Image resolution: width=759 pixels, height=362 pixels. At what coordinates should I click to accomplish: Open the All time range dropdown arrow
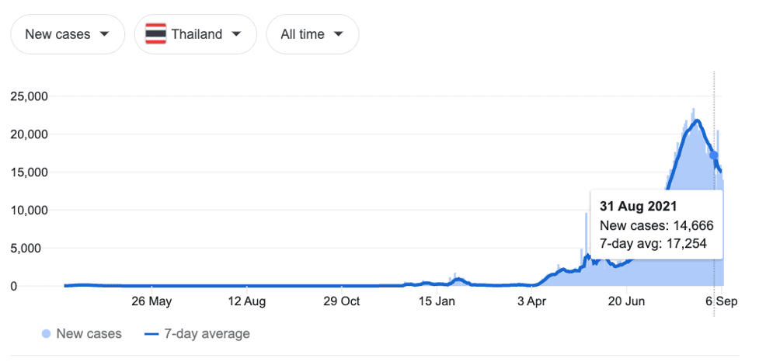(339, 34)
